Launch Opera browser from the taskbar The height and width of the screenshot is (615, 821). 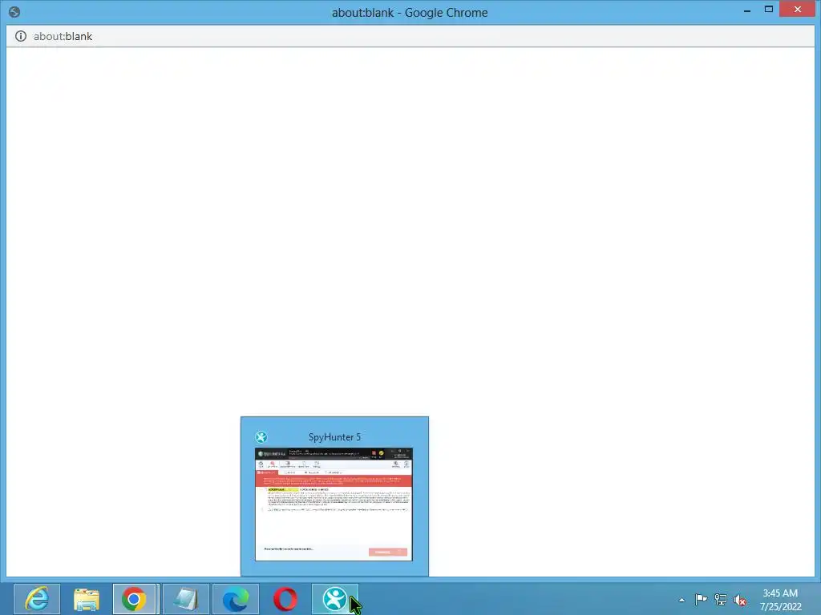point(285,599)
